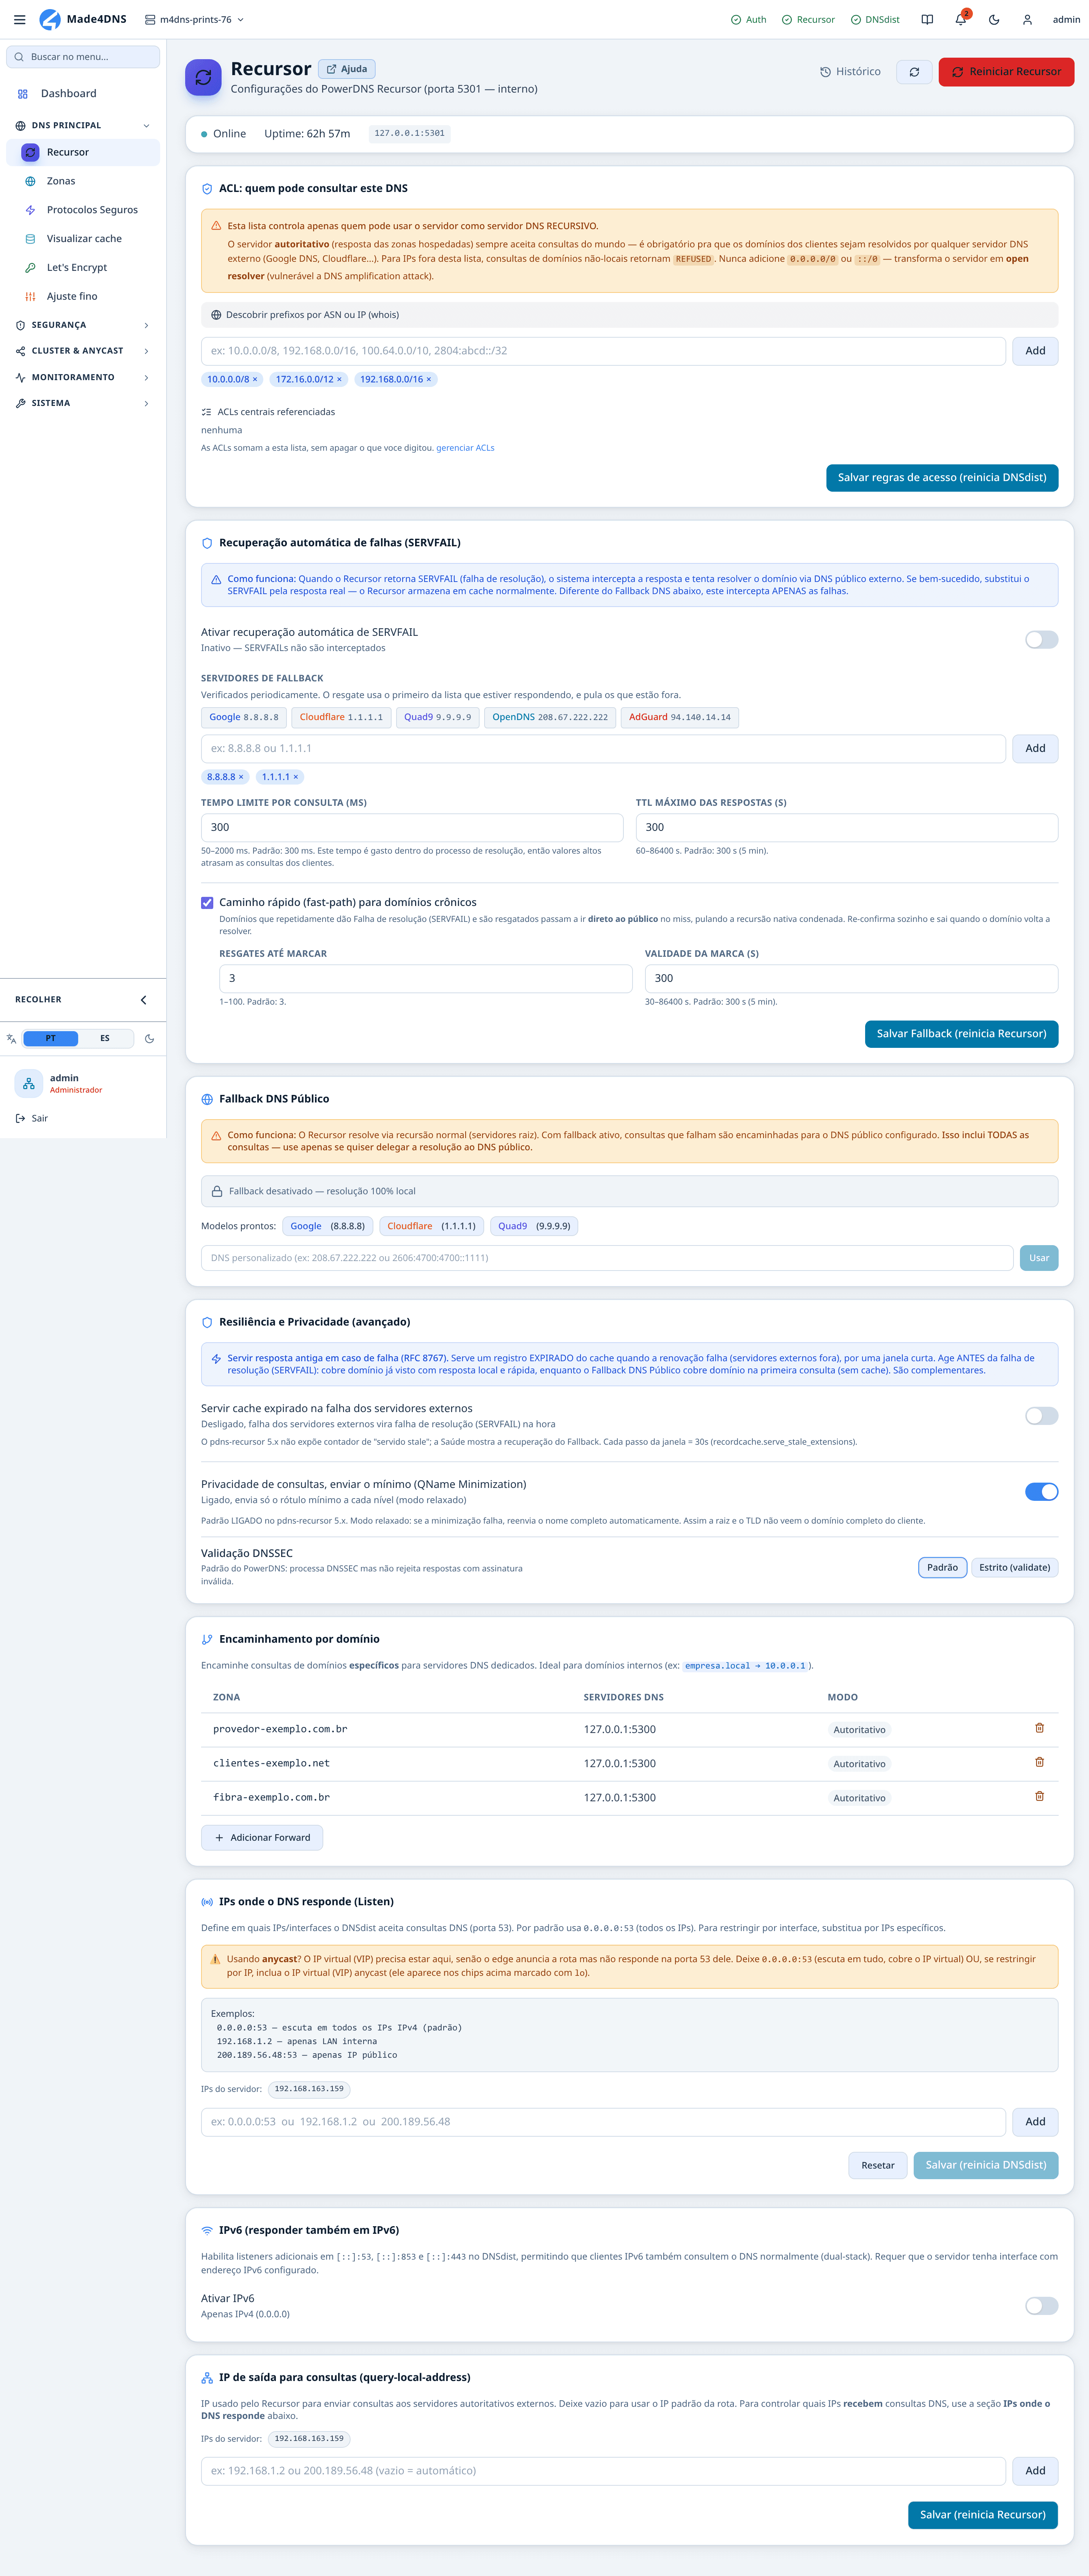Image resolution: width=1089 pixels, height=2576 pixels.
Task: Open Histórico
Action: (850, 72)
